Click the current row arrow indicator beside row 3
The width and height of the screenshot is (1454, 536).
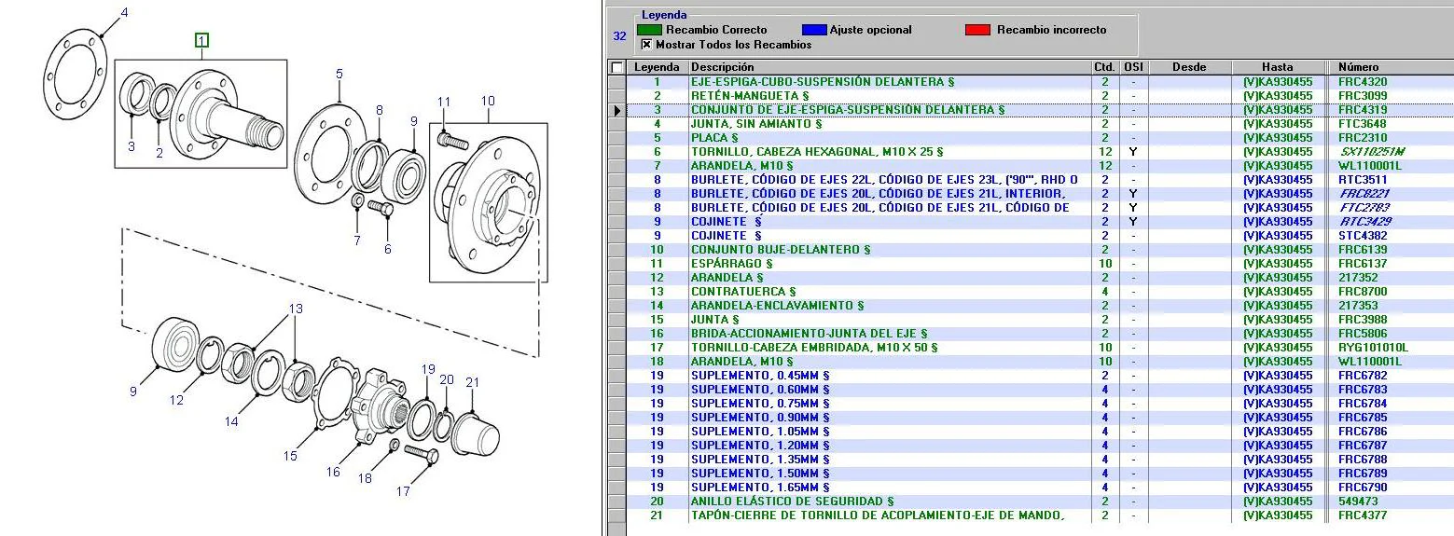coord(616,110)
